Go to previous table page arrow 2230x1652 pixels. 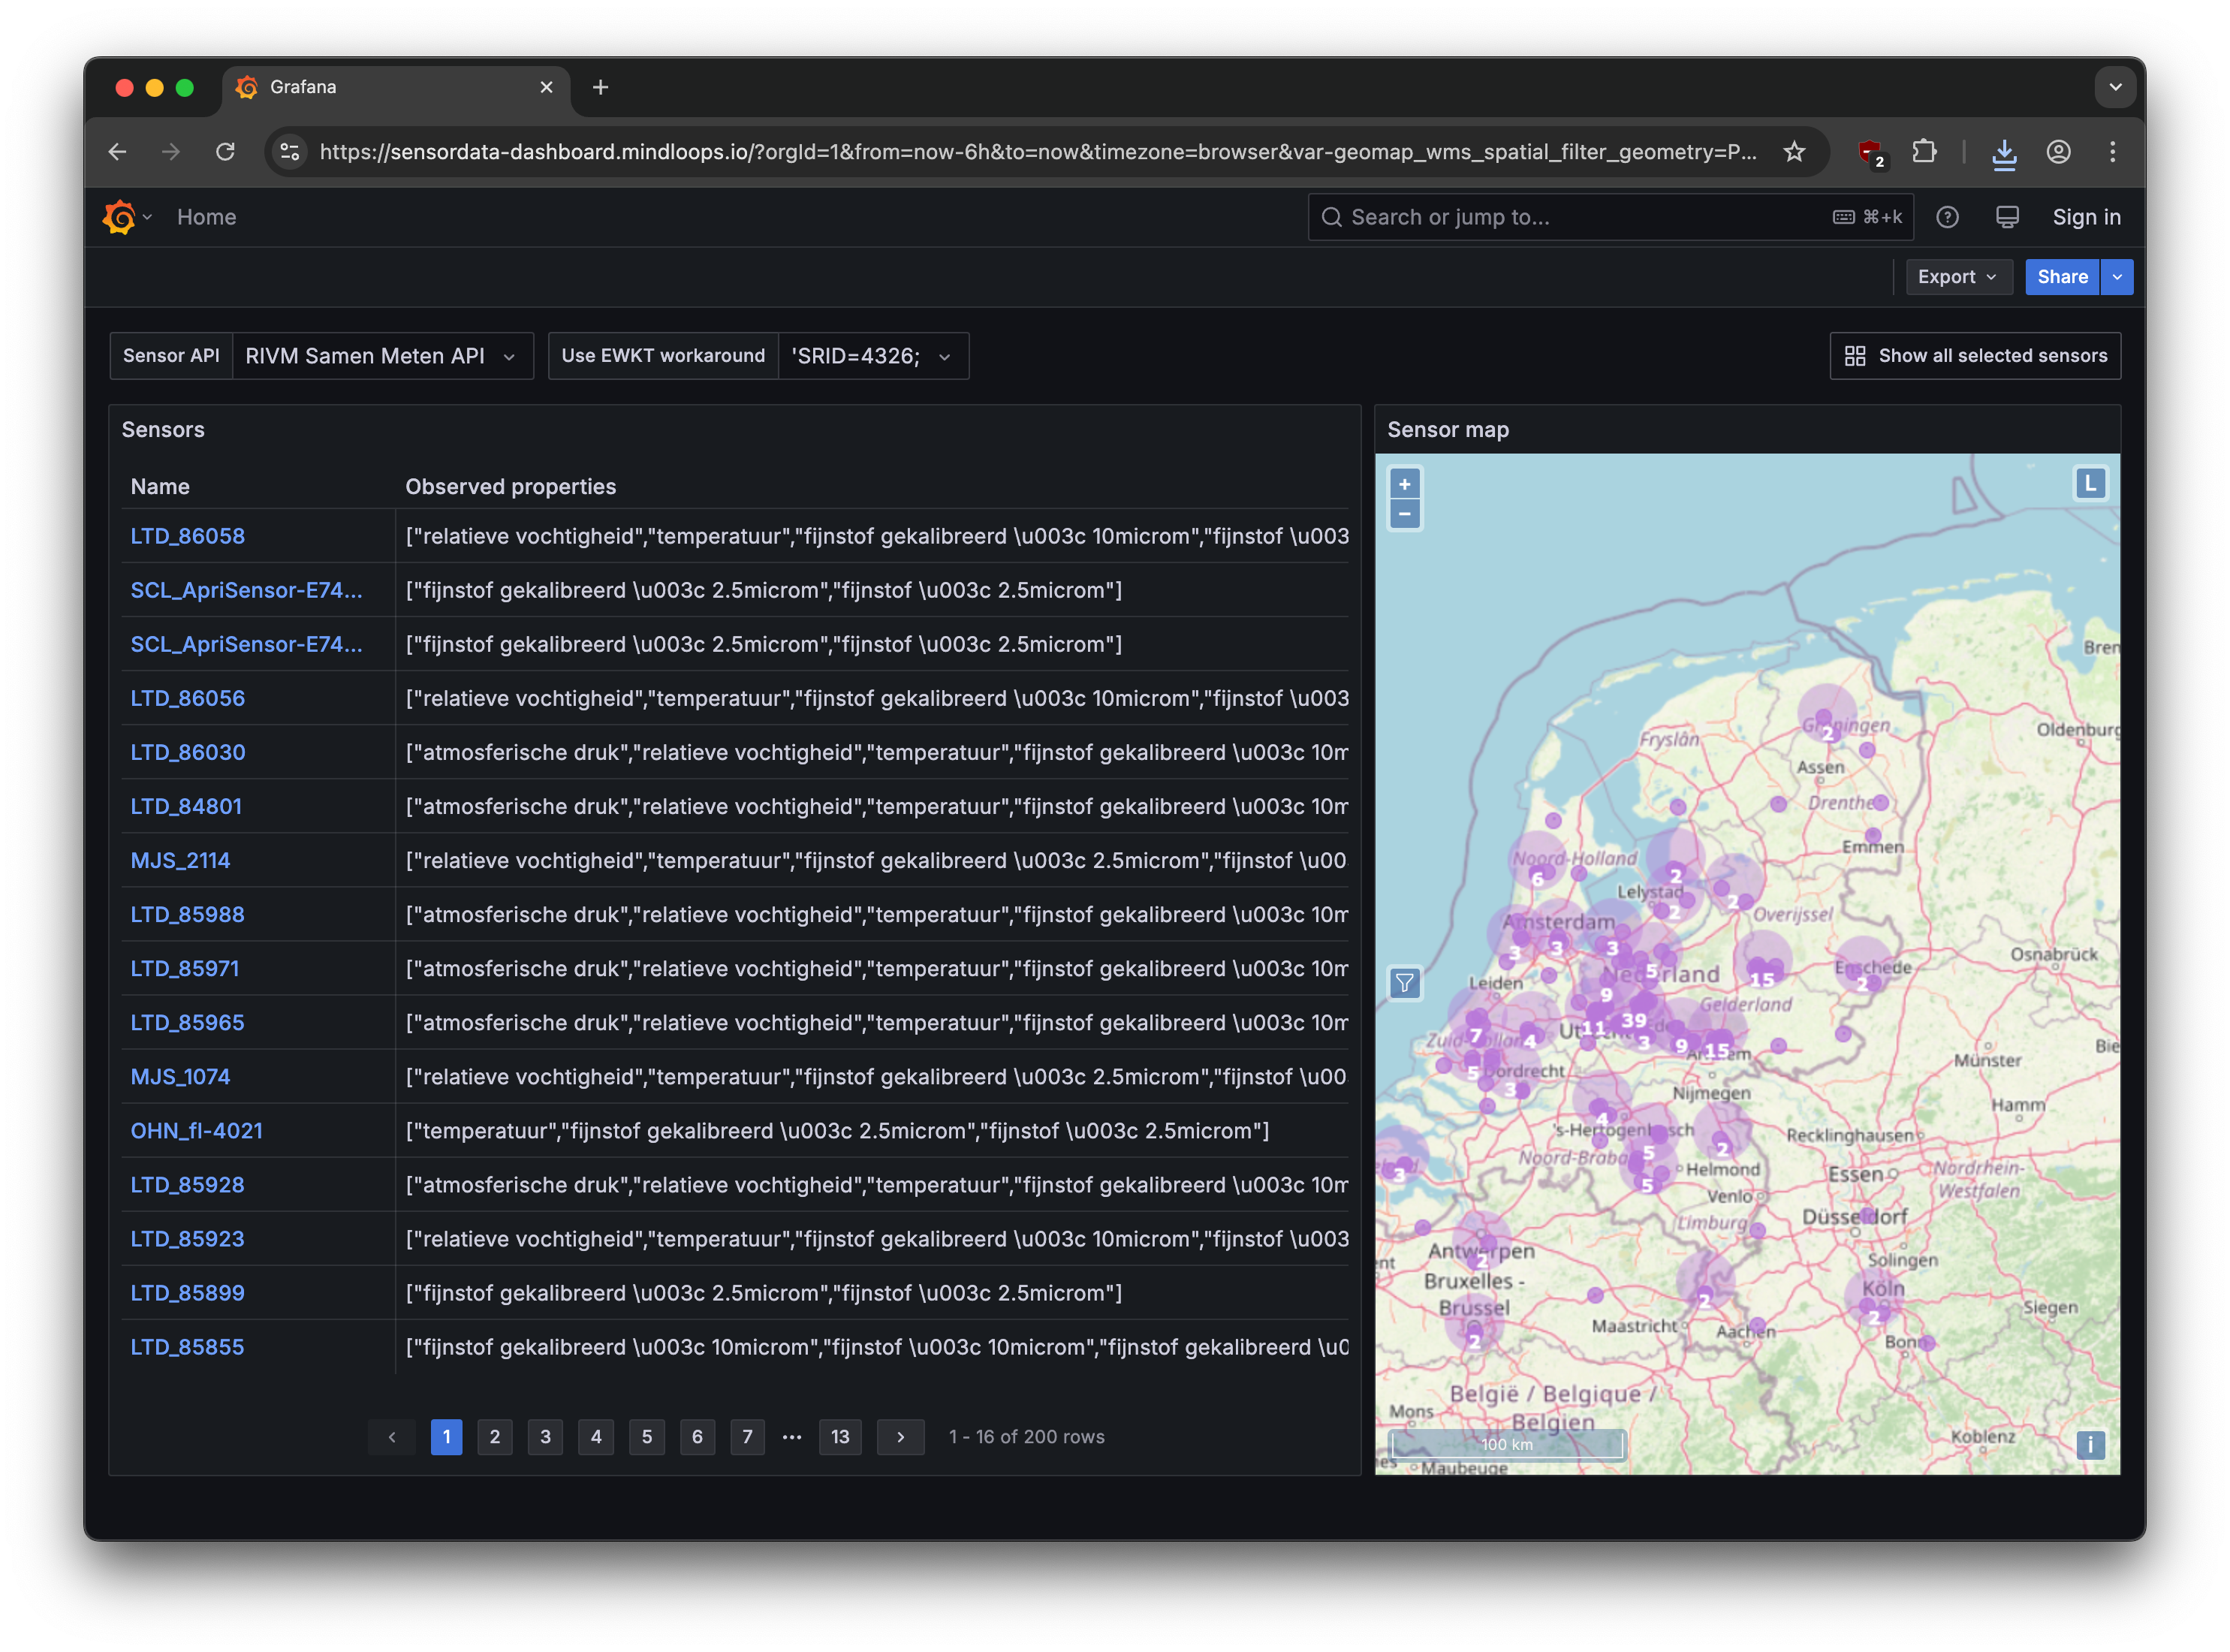pos(392,1437)
